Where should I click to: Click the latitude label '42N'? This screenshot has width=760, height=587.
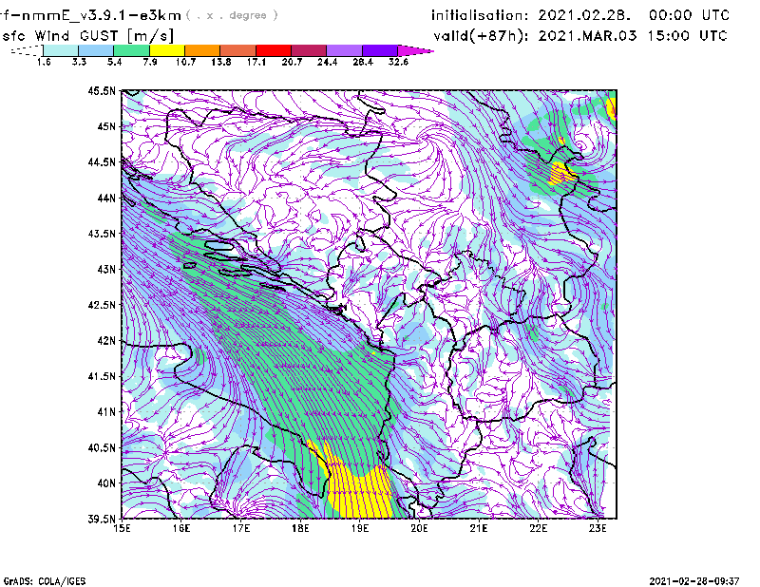point(106,341)
